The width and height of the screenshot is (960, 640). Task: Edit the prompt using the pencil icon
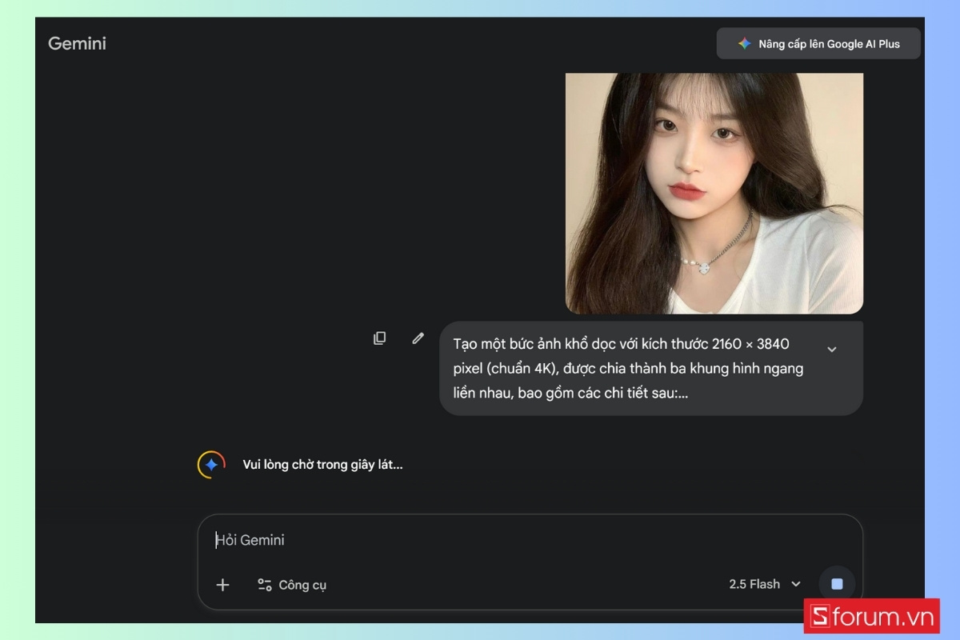pos(418,338)
